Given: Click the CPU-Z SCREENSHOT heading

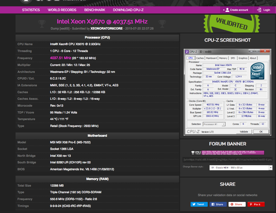Looking at the screenshot, I should pyautogui.click(x=227, y=40).
